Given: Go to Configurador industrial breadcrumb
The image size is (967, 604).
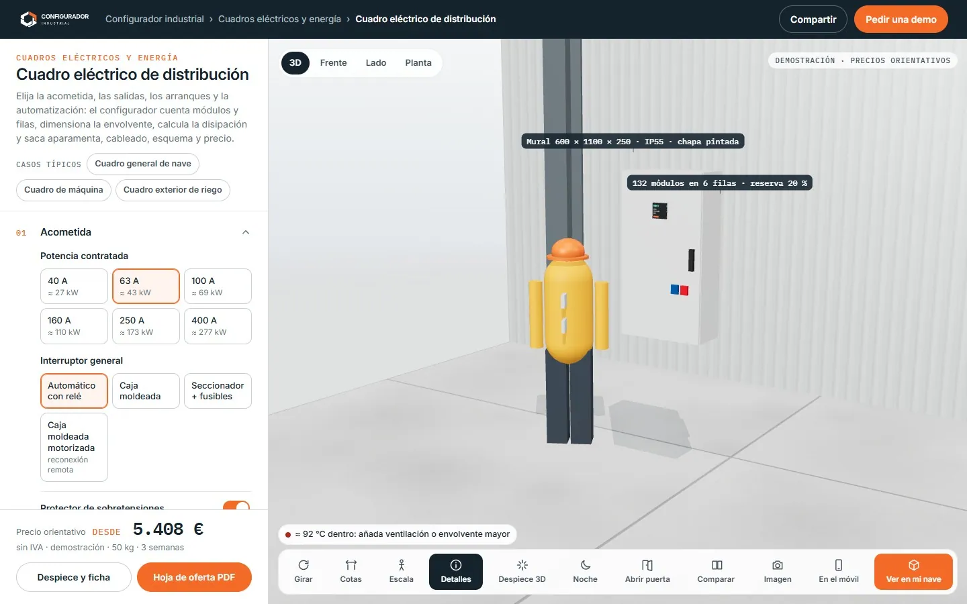Looking at the screenshot, I should [x=154, y=19].
